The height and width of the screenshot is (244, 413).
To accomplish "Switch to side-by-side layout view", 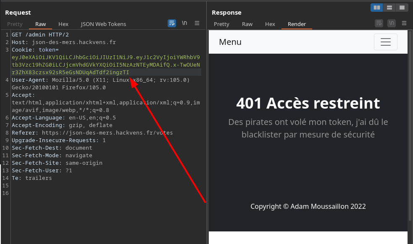I will (377, 8).
